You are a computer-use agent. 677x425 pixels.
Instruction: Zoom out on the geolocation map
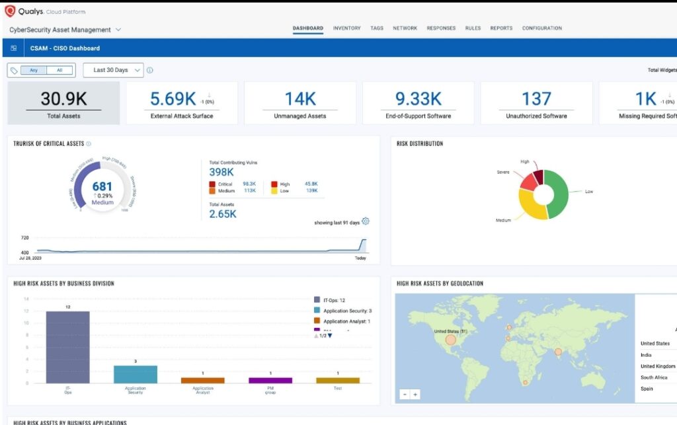click(404, 395)
